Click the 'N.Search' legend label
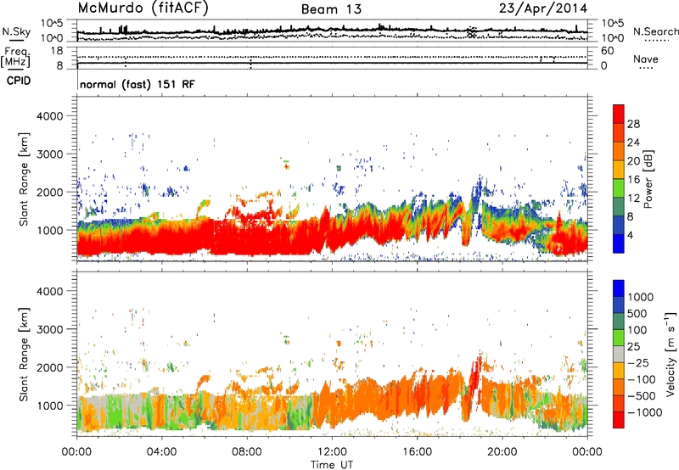679x470 pixels. (x=656, y=31)
